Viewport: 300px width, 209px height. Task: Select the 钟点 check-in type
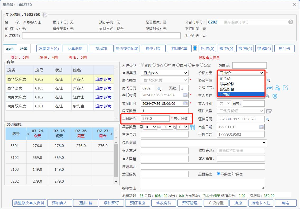[154, 65]
